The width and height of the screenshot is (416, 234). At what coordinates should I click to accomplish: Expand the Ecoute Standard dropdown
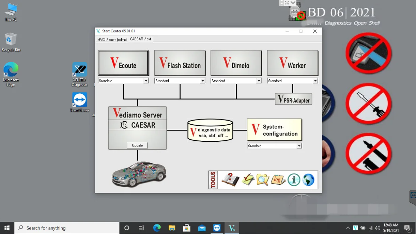tap(146, 81)
